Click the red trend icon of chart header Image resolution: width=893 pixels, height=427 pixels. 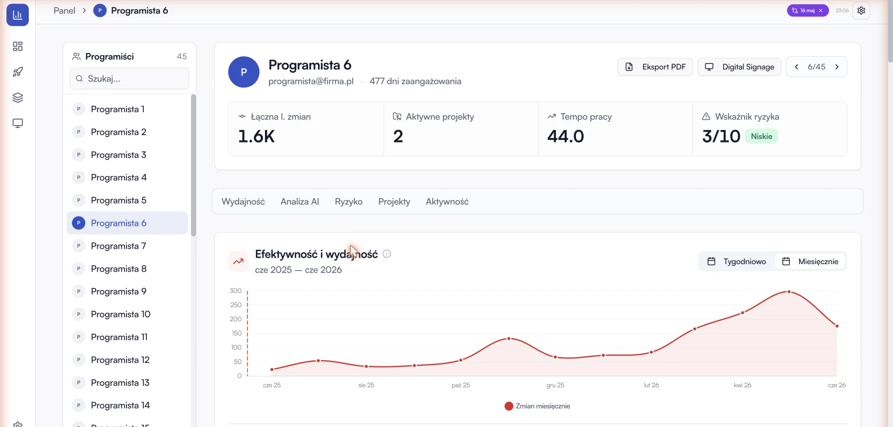pos(238,261)
